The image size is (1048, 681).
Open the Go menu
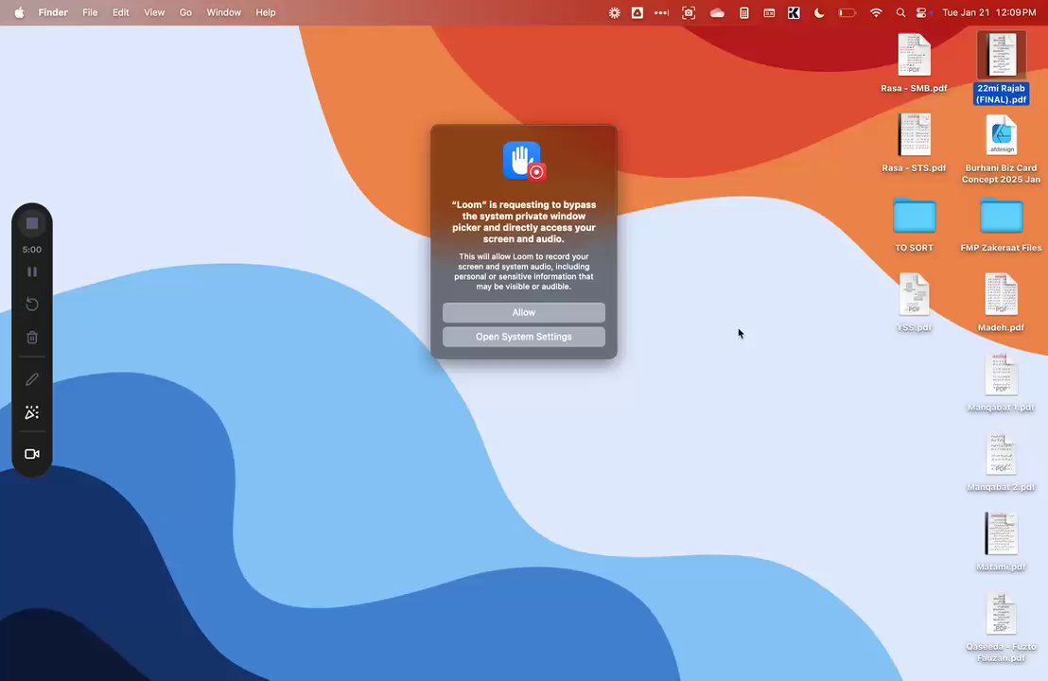[x=185, y=12]
